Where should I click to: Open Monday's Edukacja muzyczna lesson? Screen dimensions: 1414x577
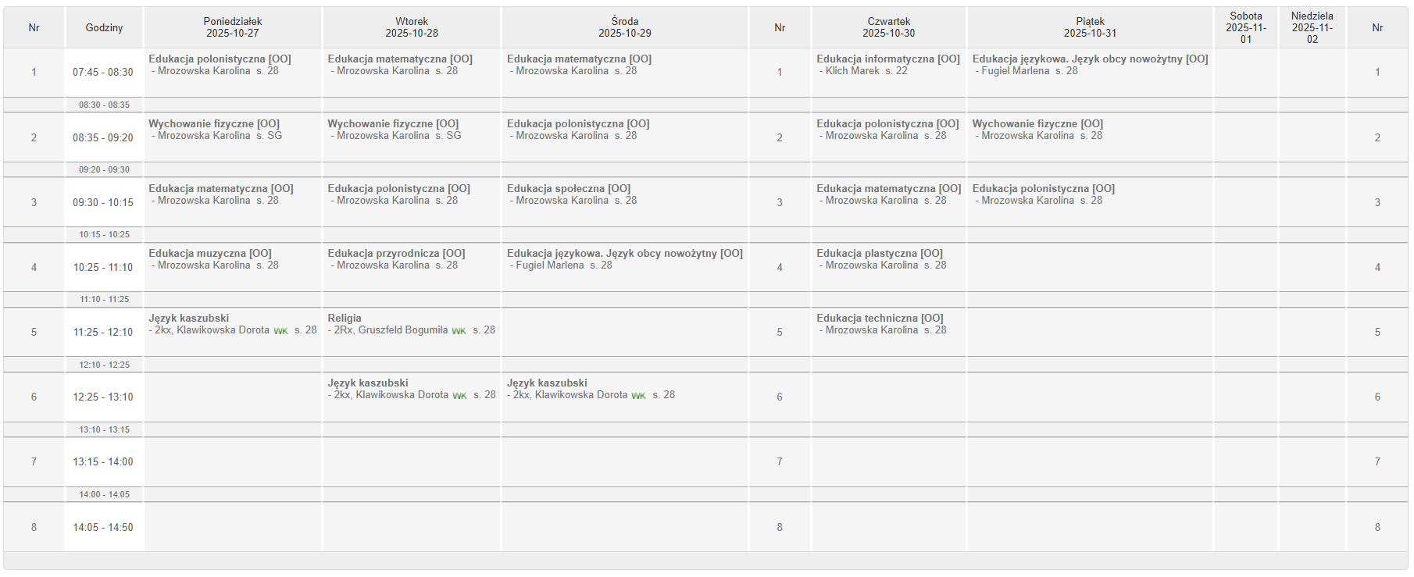pos(210,254)
